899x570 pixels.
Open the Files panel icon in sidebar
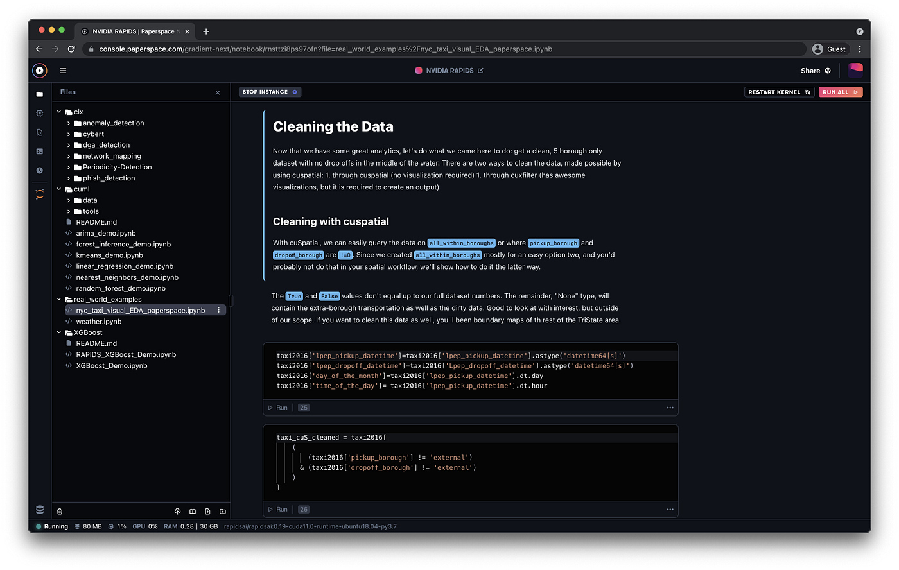[x=39, y=94]
